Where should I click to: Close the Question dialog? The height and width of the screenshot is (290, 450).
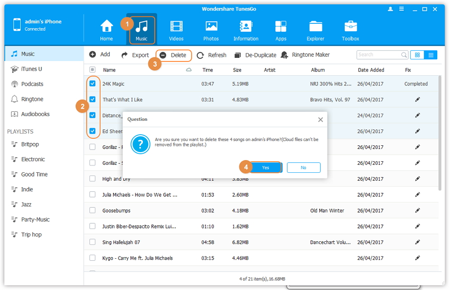coord(320,120)
